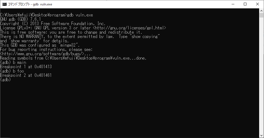Maximize the Command Prompt window
Screen dimensions: 264x138
(x=245, y=4)
